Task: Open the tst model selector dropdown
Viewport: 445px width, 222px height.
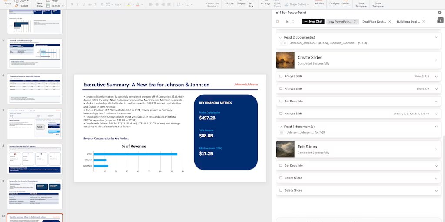Action: pyautogui.click(x=289, y=21)
